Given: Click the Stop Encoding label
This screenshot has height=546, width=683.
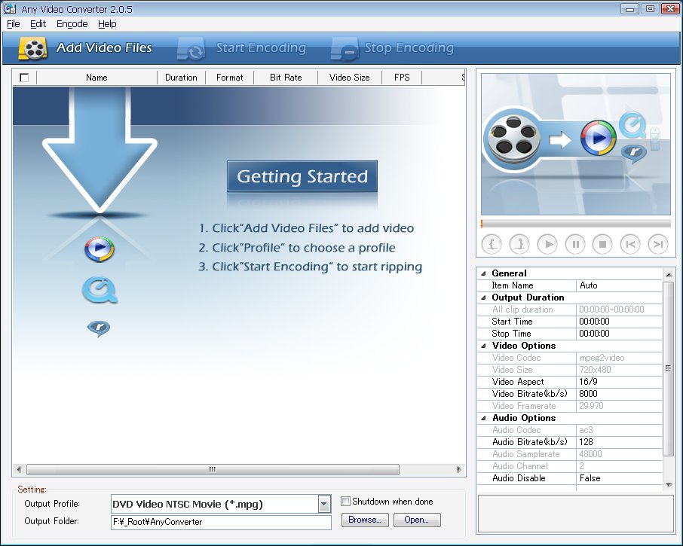Looking at the screenshot, I should 409,47.
